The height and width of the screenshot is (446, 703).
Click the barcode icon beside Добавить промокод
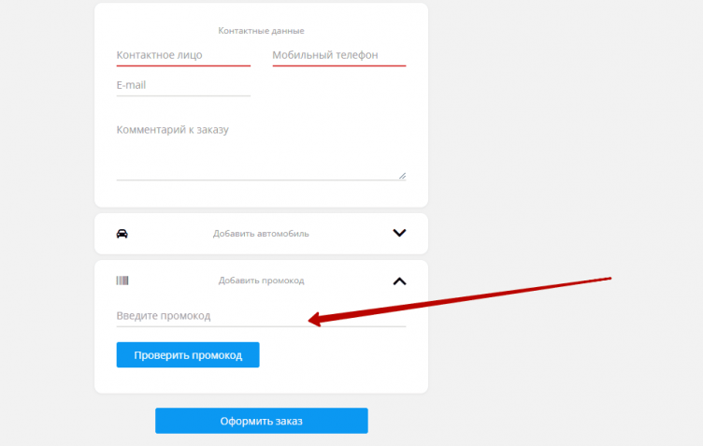pos(122,281)
